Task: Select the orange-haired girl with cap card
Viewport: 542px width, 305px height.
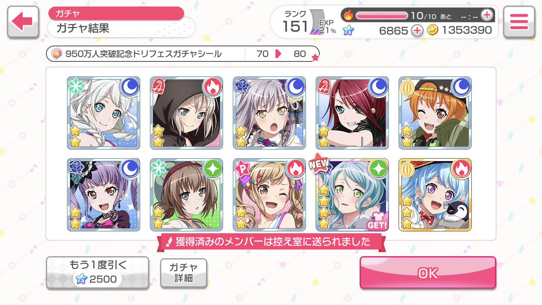Action: click(x=435, y=113)
